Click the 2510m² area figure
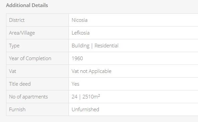This screenshot has height=122, width=198. [91, 96]
